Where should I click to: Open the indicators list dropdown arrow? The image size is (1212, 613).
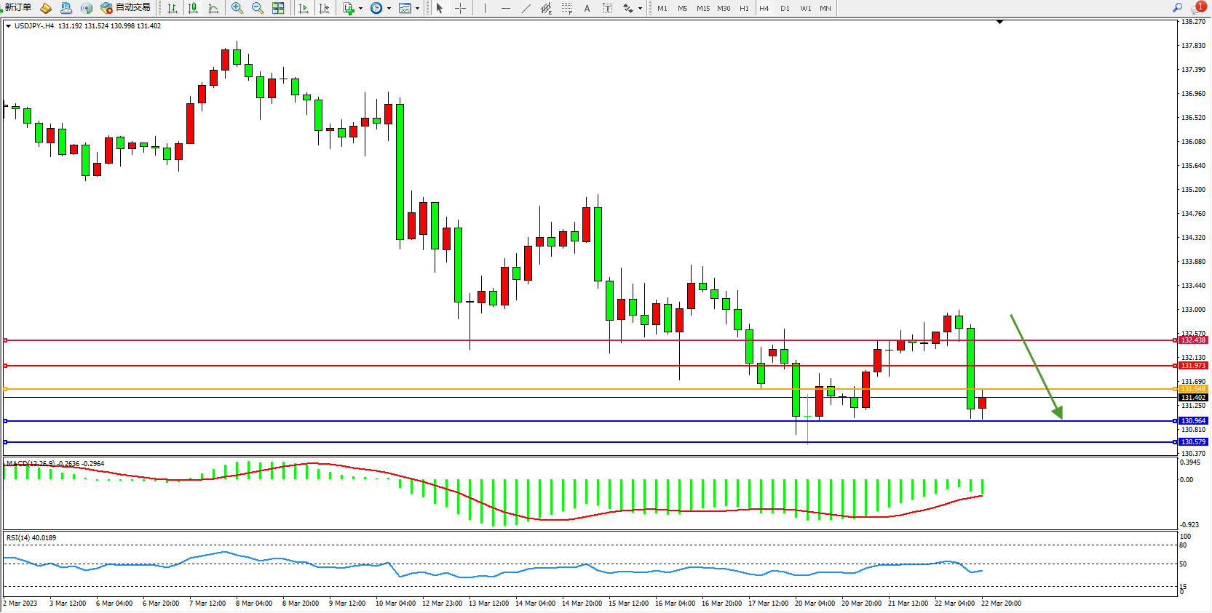pyautogui.click(x=360, y=9)
